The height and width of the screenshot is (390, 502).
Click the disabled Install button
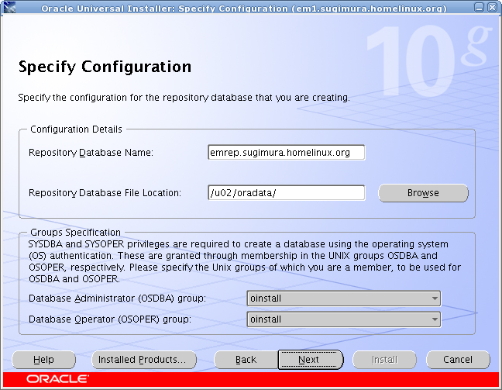coord(384,360)
